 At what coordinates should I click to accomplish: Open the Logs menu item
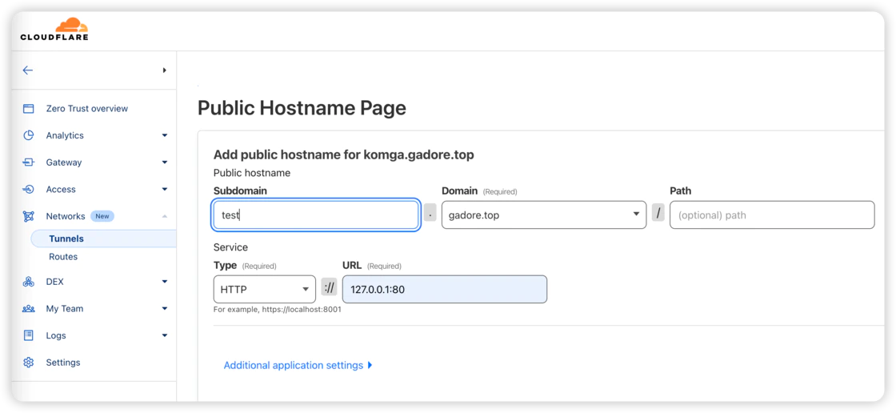point(56,335)
